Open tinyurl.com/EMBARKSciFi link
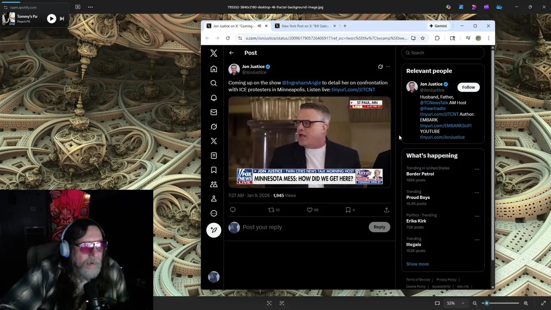This screenshot has height=310, width=551. coord(446,126)
